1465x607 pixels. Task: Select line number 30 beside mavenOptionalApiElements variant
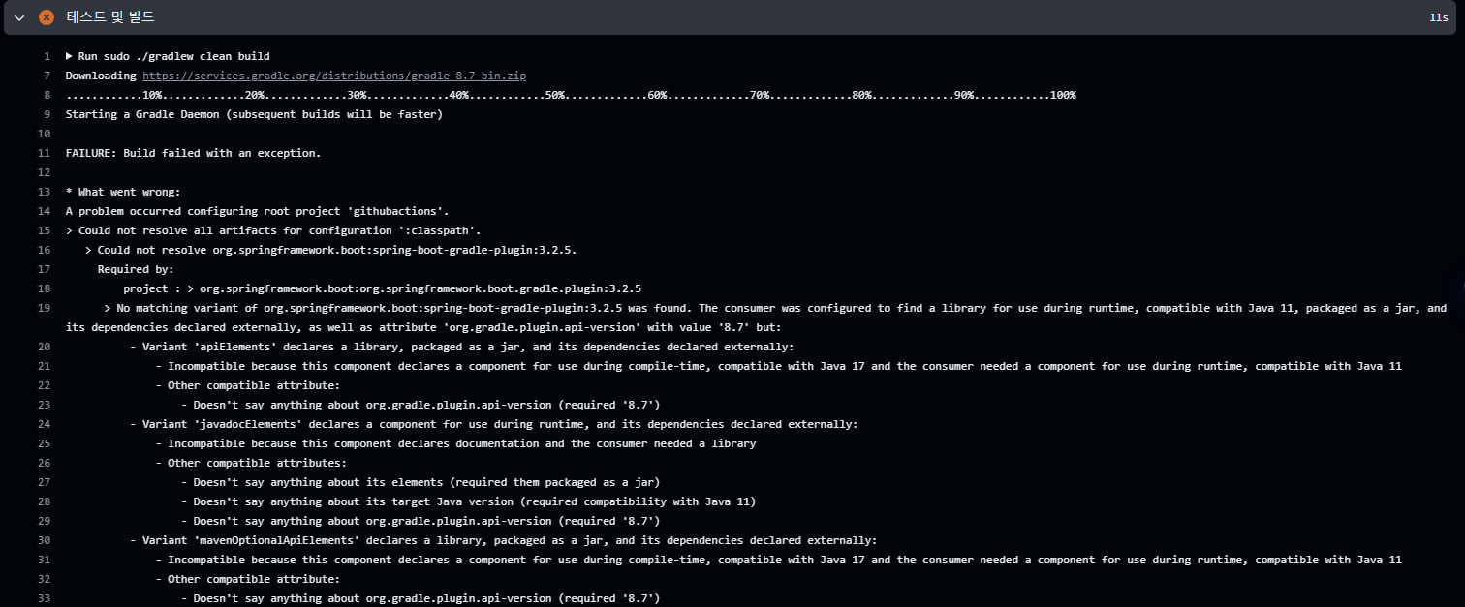(44, 539)
